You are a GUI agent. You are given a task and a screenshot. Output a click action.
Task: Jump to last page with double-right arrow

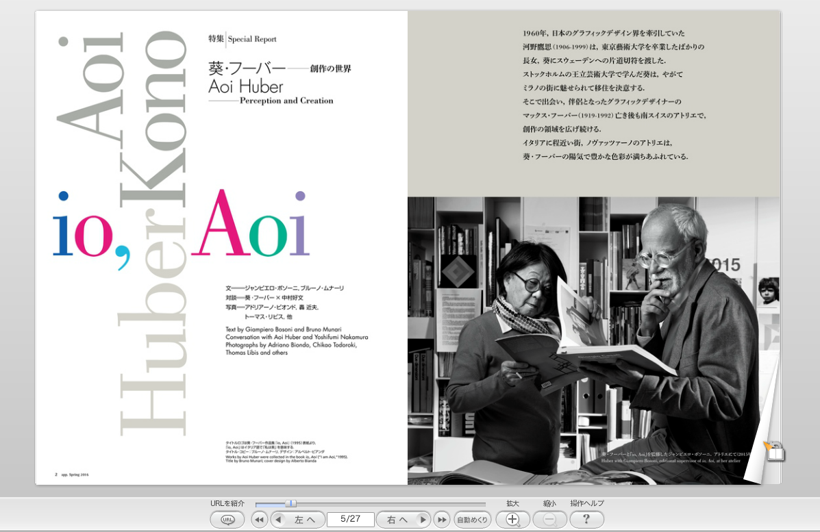(442, 520)
